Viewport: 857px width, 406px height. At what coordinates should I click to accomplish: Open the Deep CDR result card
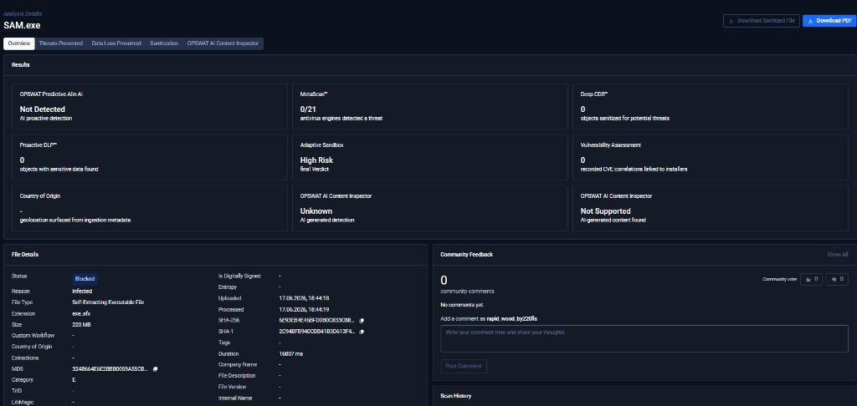[711, 107]
